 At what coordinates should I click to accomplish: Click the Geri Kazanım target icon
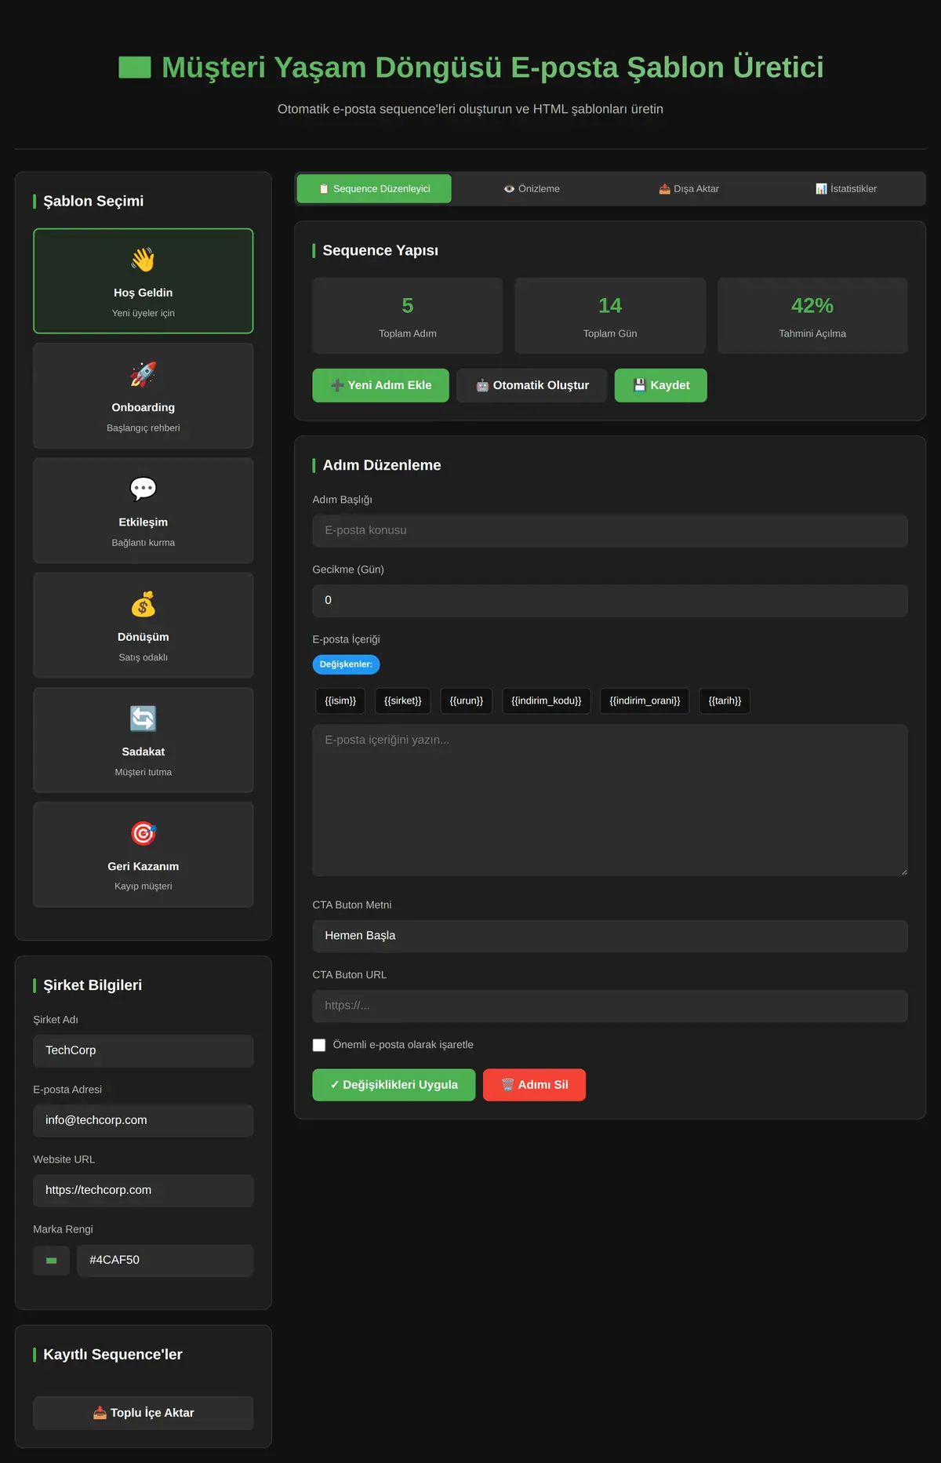click(x=143, y=833)
